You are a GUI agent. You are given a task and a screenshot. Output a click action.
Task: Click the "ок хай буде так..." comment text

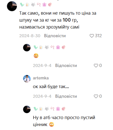pyautogui.click(x=51, y=86)
